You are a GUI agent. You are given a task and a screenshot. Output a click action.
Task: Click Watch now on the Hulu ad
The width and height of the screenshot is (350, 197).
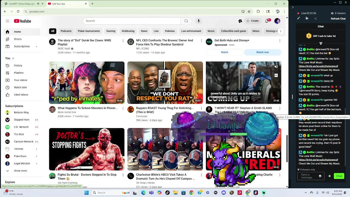[262, 52]
